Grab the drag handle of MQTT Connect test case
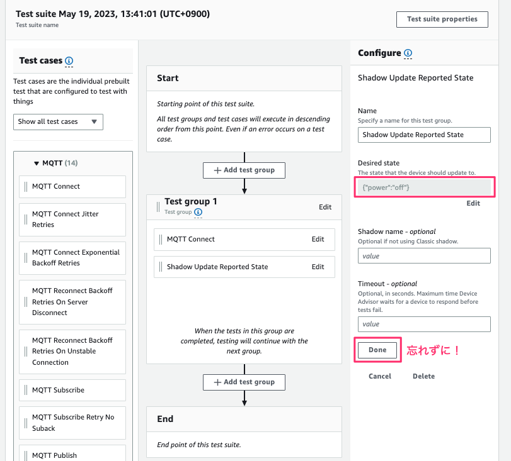Screen dimensions: 511x461 click(x=26, y=186)
